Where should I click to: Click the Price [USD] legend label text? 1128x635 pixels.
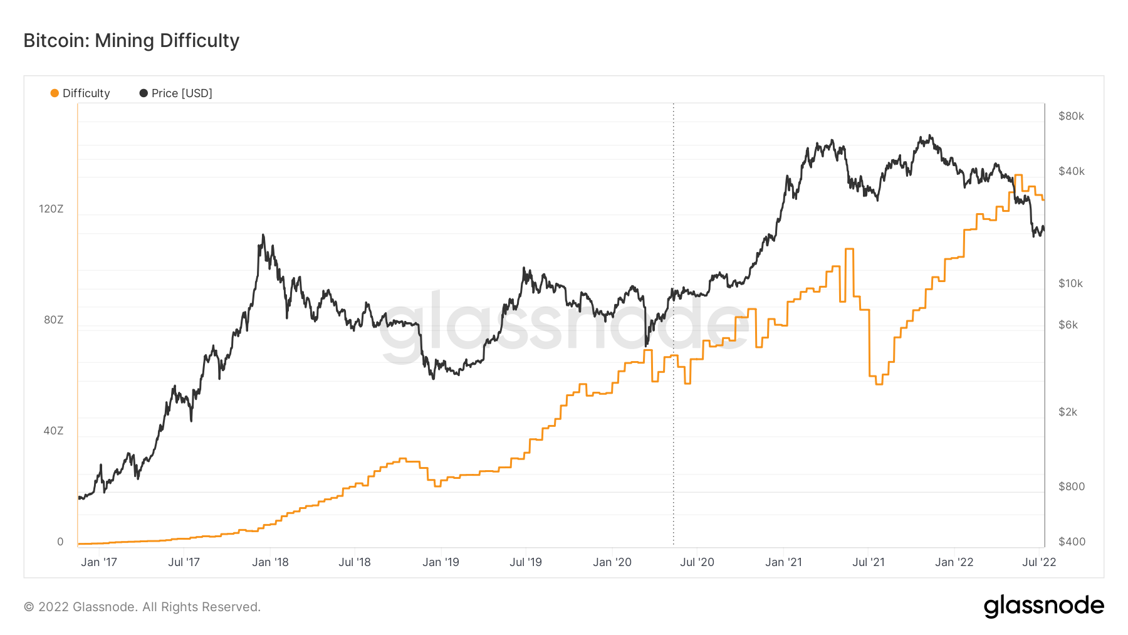(182, 93)
